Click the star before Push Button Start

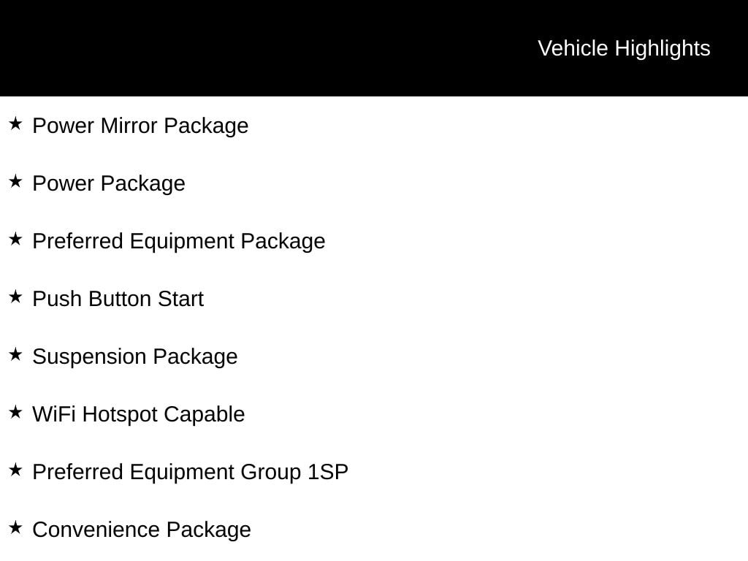15,297
